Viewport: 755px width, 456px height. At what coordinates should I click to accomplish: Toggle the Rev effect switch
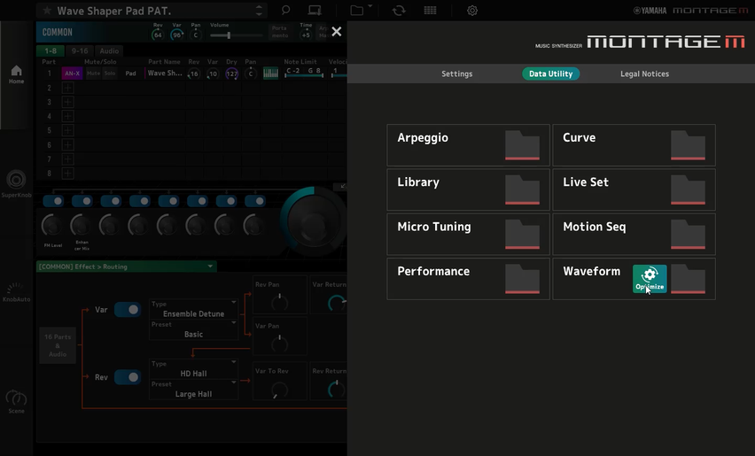(128, 377)
